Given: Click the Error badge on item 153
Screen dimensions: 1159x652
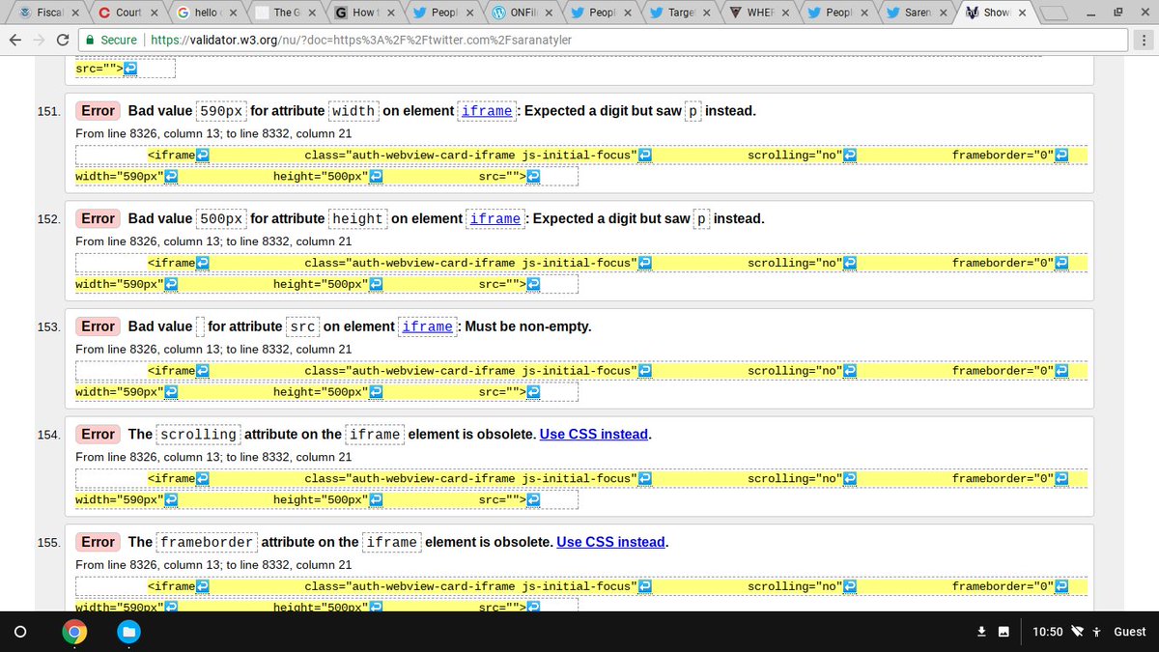Looking at the screenshot, I should [98, 327].
